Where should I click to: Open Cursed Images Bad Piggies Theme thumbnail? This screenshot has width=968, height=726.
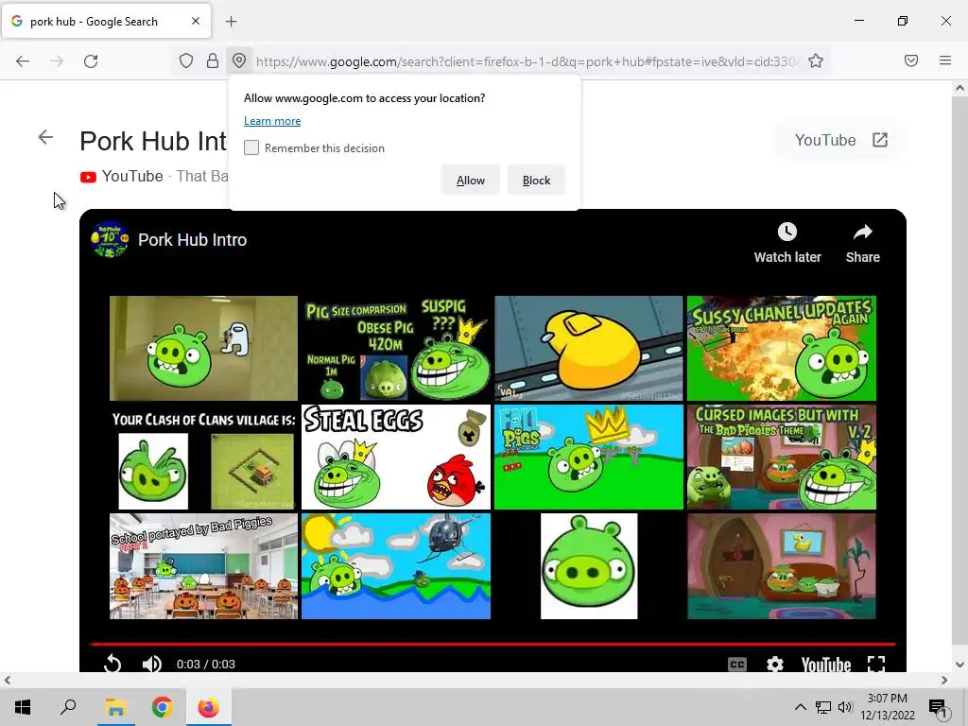782,457
